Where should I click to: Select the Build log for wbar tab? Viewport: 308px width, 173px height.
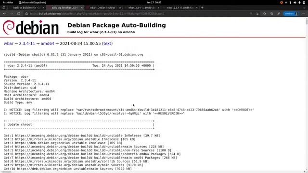[64, 8]
